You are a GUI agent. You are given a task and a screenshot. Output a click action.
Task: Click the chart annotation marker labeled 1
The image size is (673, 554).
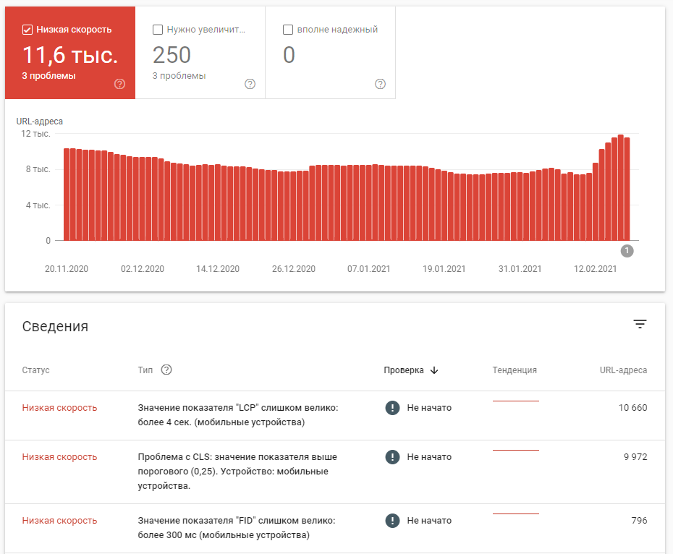coord(627,251)
